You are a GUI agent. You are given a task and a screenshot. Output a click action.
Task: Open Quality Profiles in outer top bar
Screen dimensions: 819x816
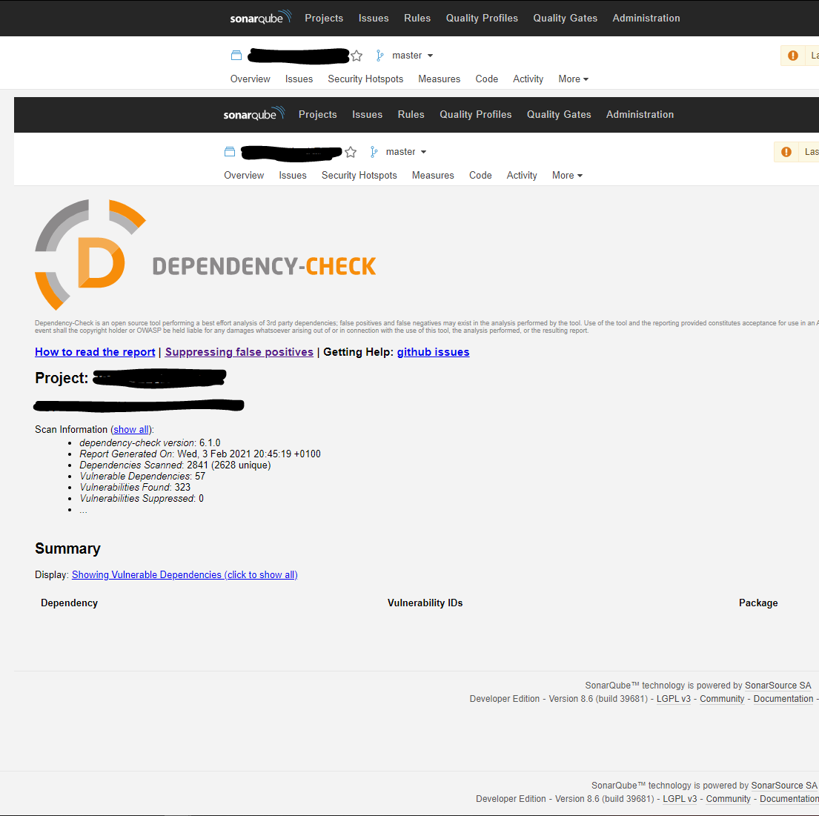click(x=482, y=18)
